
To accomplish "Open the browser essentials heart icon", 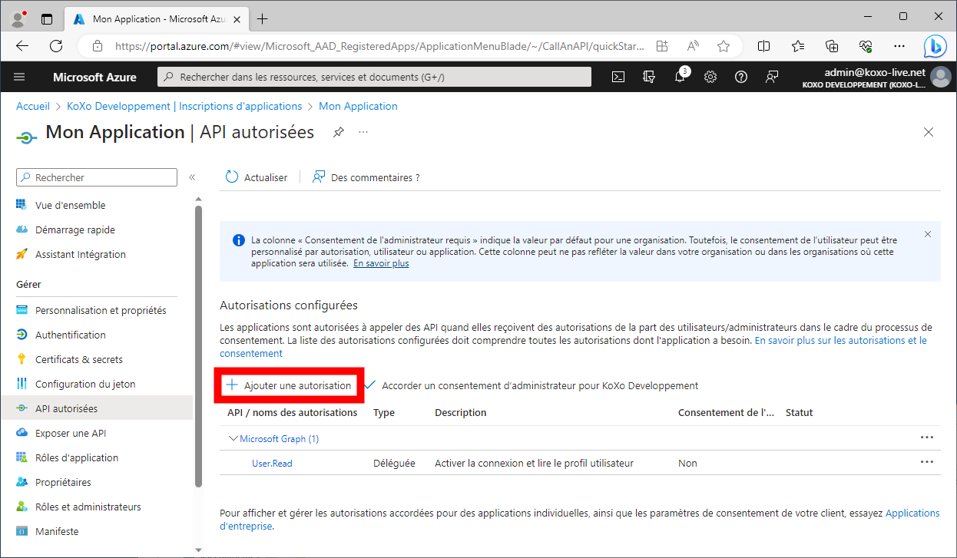I will tap(866, 46).
